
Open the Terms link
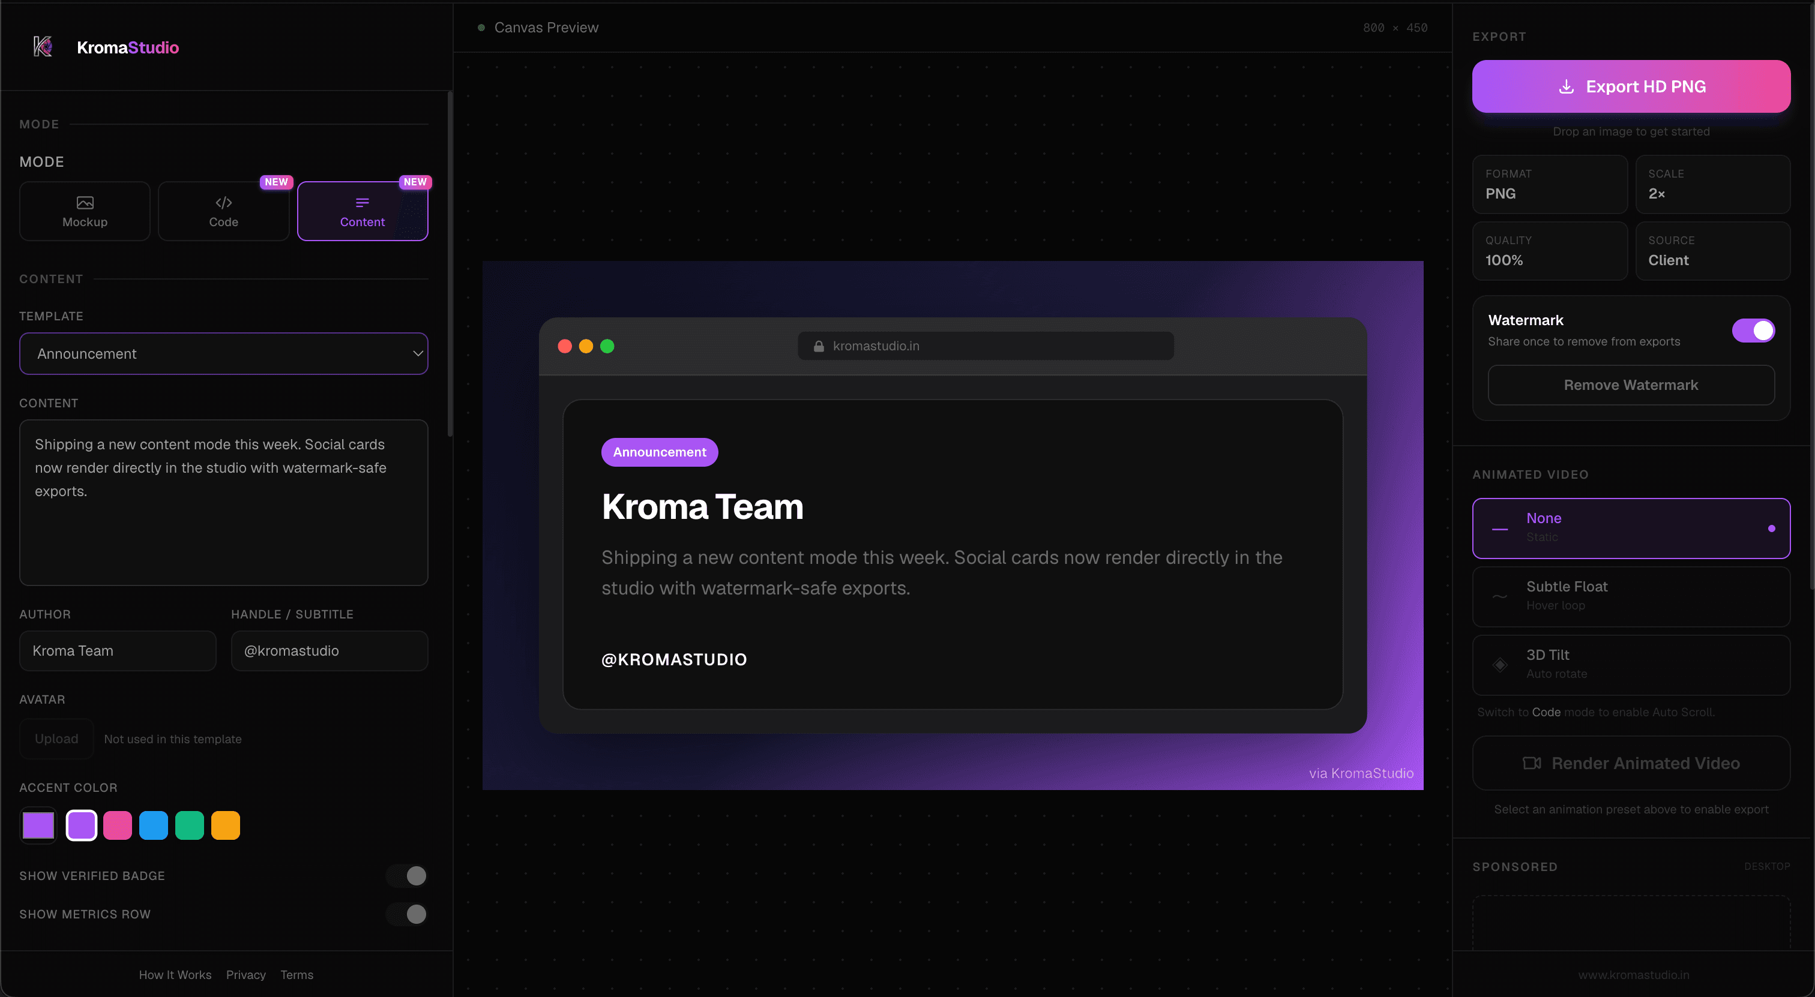coord(296,974)
